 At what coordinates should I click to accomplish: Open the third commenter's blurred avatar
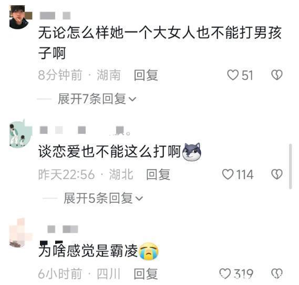click(20, 233)
